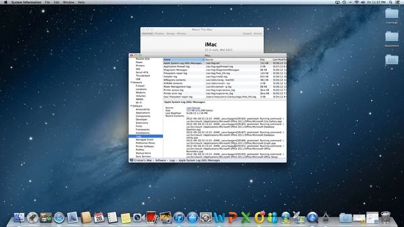
Task: Select Software breadcrumb in path bar
Action: pos(160,160)
